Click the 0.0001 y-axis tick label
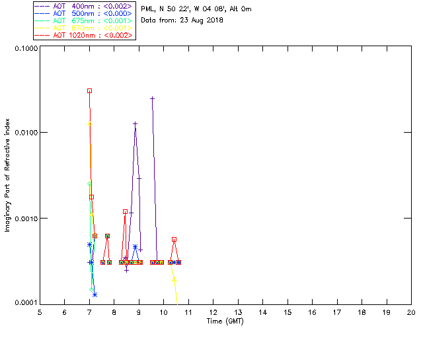 tap(26, 303)
